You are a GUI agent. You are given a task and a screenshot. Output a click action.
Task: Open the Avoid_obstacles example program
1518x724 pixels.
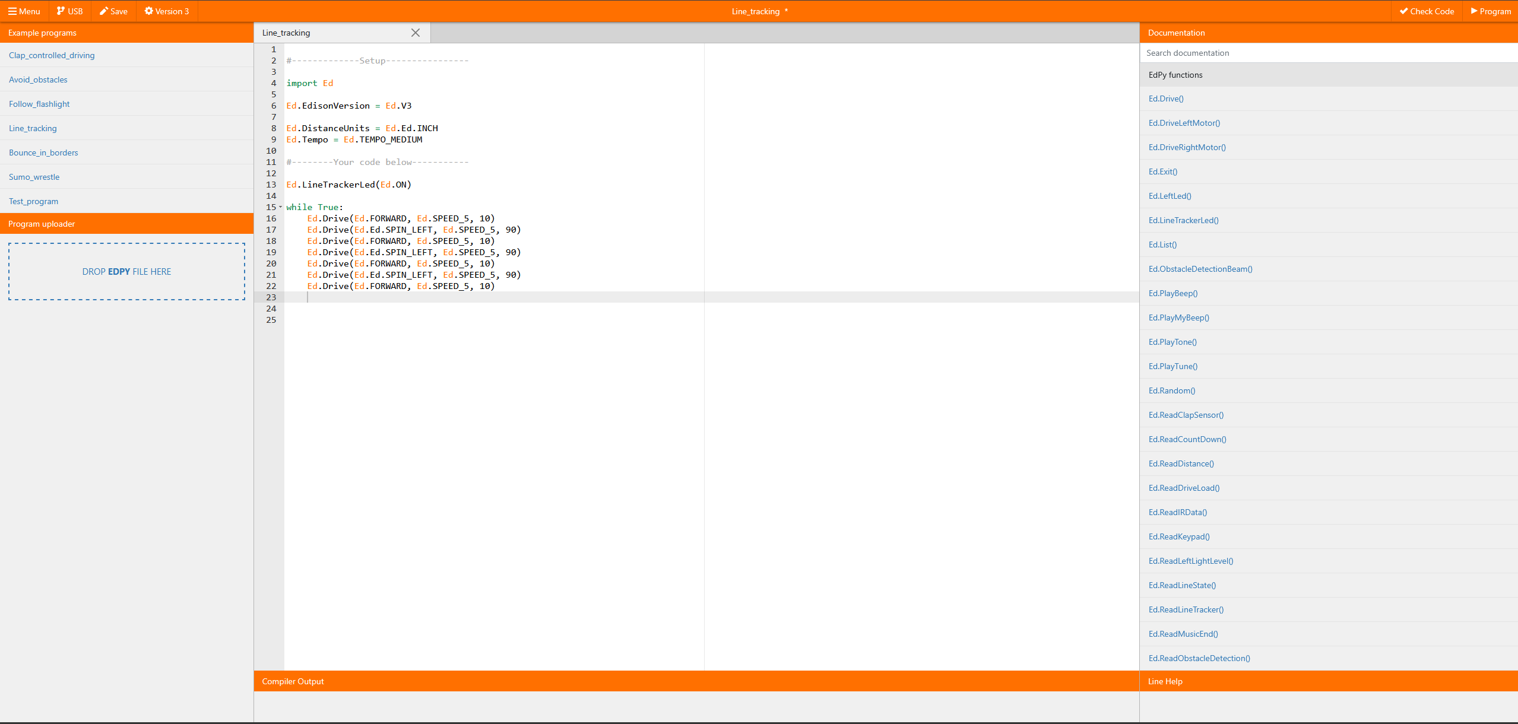(x=38, y=80)
